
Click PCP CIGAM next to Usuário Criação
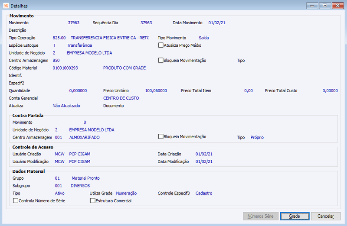click(x=80, y=154)
